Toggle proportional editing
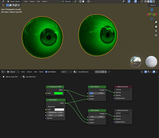Image resolution: width=159 pixels, height=138 pixels. tap(88, 1)
